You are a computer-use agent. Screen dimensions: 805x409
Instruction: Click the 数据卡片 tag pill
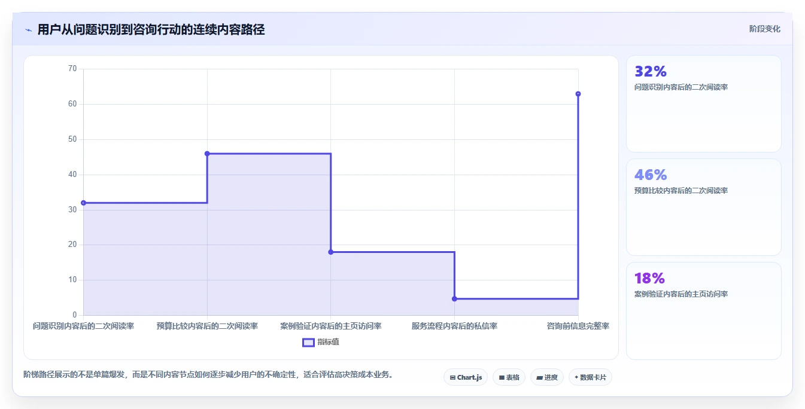pos(590,377)
